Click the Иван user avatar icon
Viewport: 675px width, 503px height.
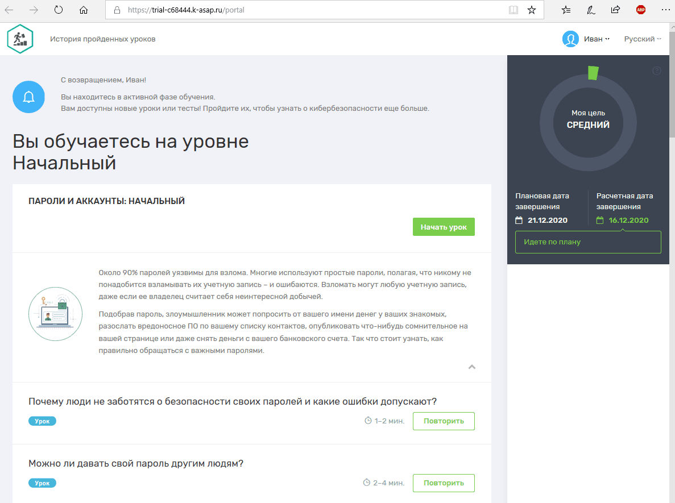click(570, 39)
